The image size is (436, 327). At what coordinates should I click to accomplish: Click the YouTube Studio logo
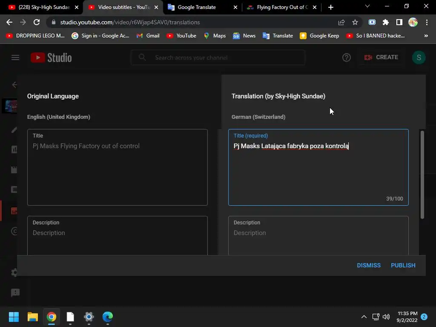tap(51, 57)
